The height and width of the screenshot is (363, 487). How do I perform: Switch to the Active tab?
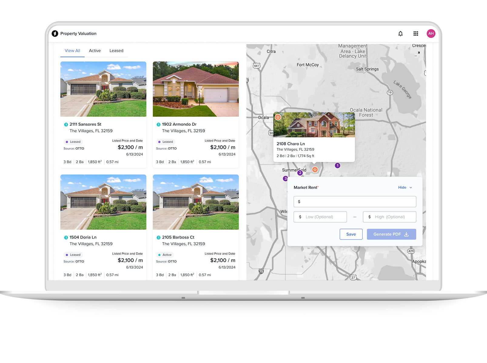pos(95,51)
